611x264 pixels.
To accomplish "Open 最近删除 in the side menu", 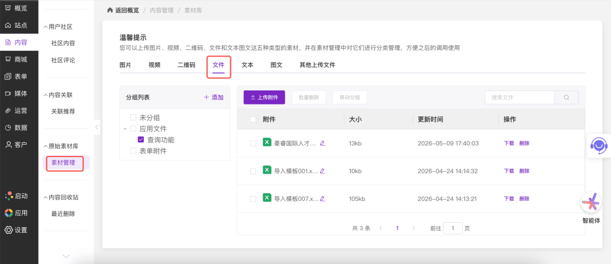I will pos(63,214).
